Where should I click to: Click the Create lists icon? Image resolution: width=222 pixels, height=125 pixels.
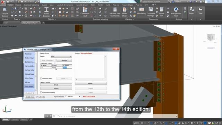[162, 12]
